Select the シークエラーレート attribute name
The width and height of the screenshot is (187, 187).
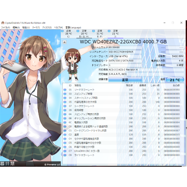click(x=84, y=106)
